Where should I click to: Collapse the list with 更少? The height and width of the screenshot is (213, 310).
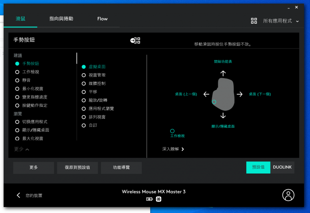point(21,149)
